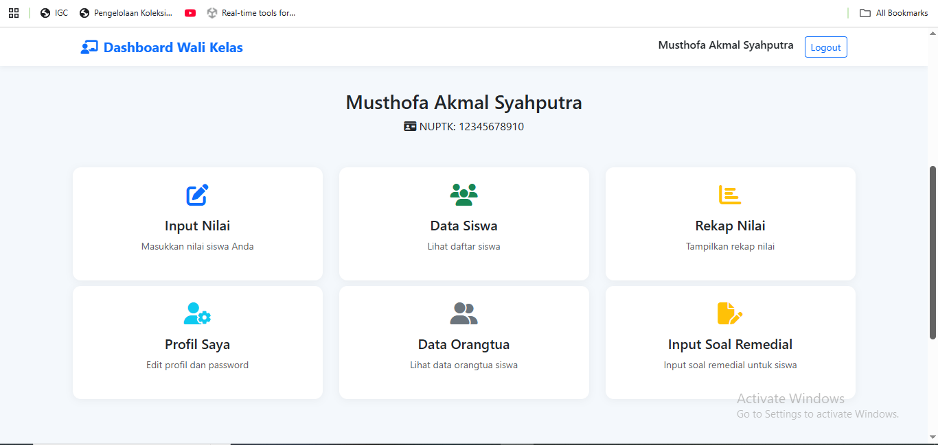The height and width of the screenshot is (445, 938).
Task: Click the Dashboard Wali Kelas teacher icon
Action: [x=89, y=47]
